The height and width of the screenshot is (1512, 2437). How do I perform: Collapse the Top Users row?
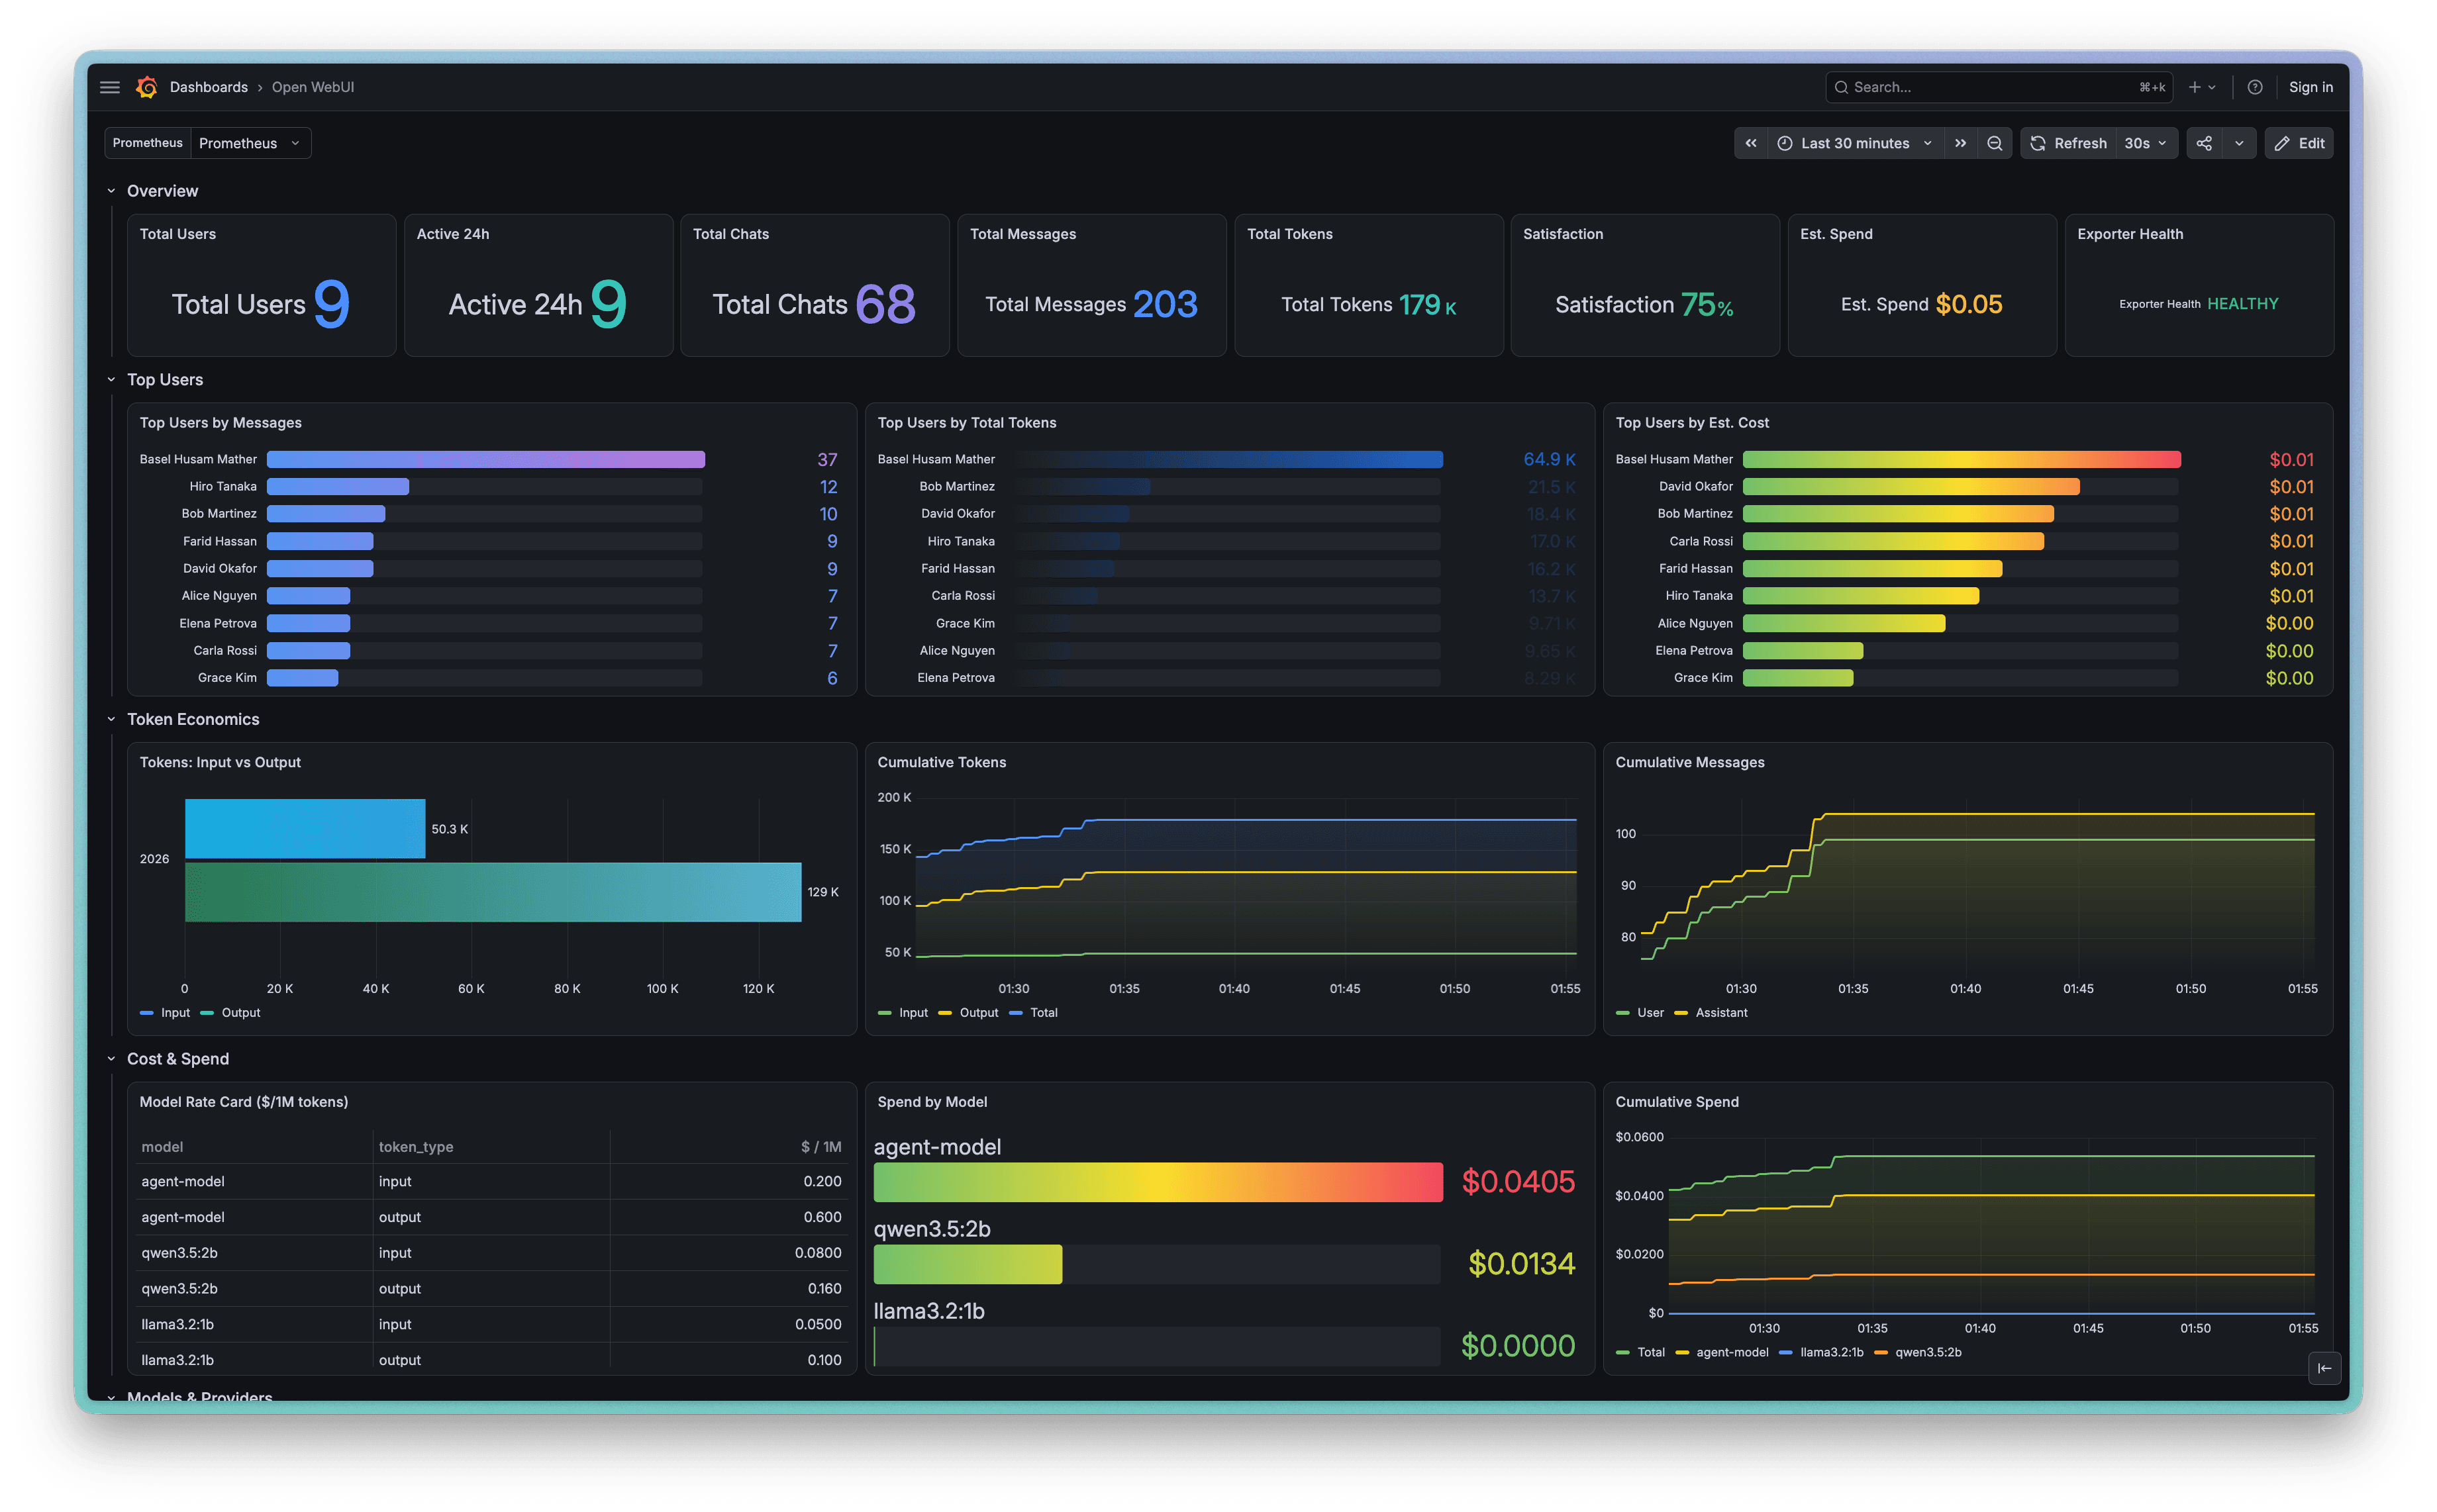point(111,380)
